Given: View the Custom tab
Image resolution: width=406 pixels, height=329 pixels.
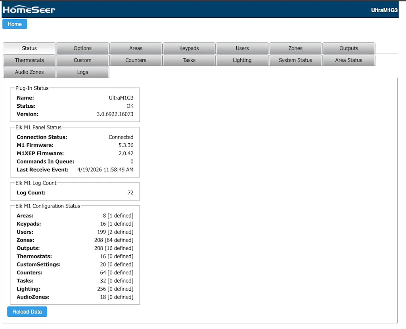Looking at the screenshot, I should pyautogui.click(x=82, y=60).
